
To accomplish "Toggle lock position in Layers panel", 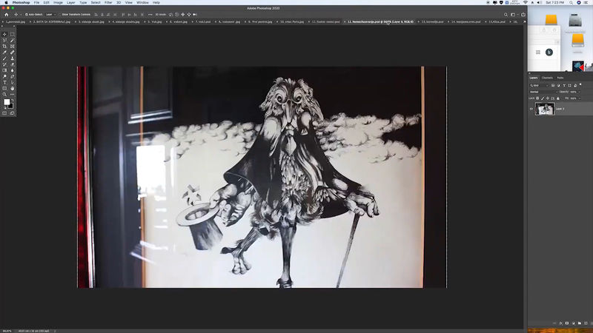I will point(548,98).
